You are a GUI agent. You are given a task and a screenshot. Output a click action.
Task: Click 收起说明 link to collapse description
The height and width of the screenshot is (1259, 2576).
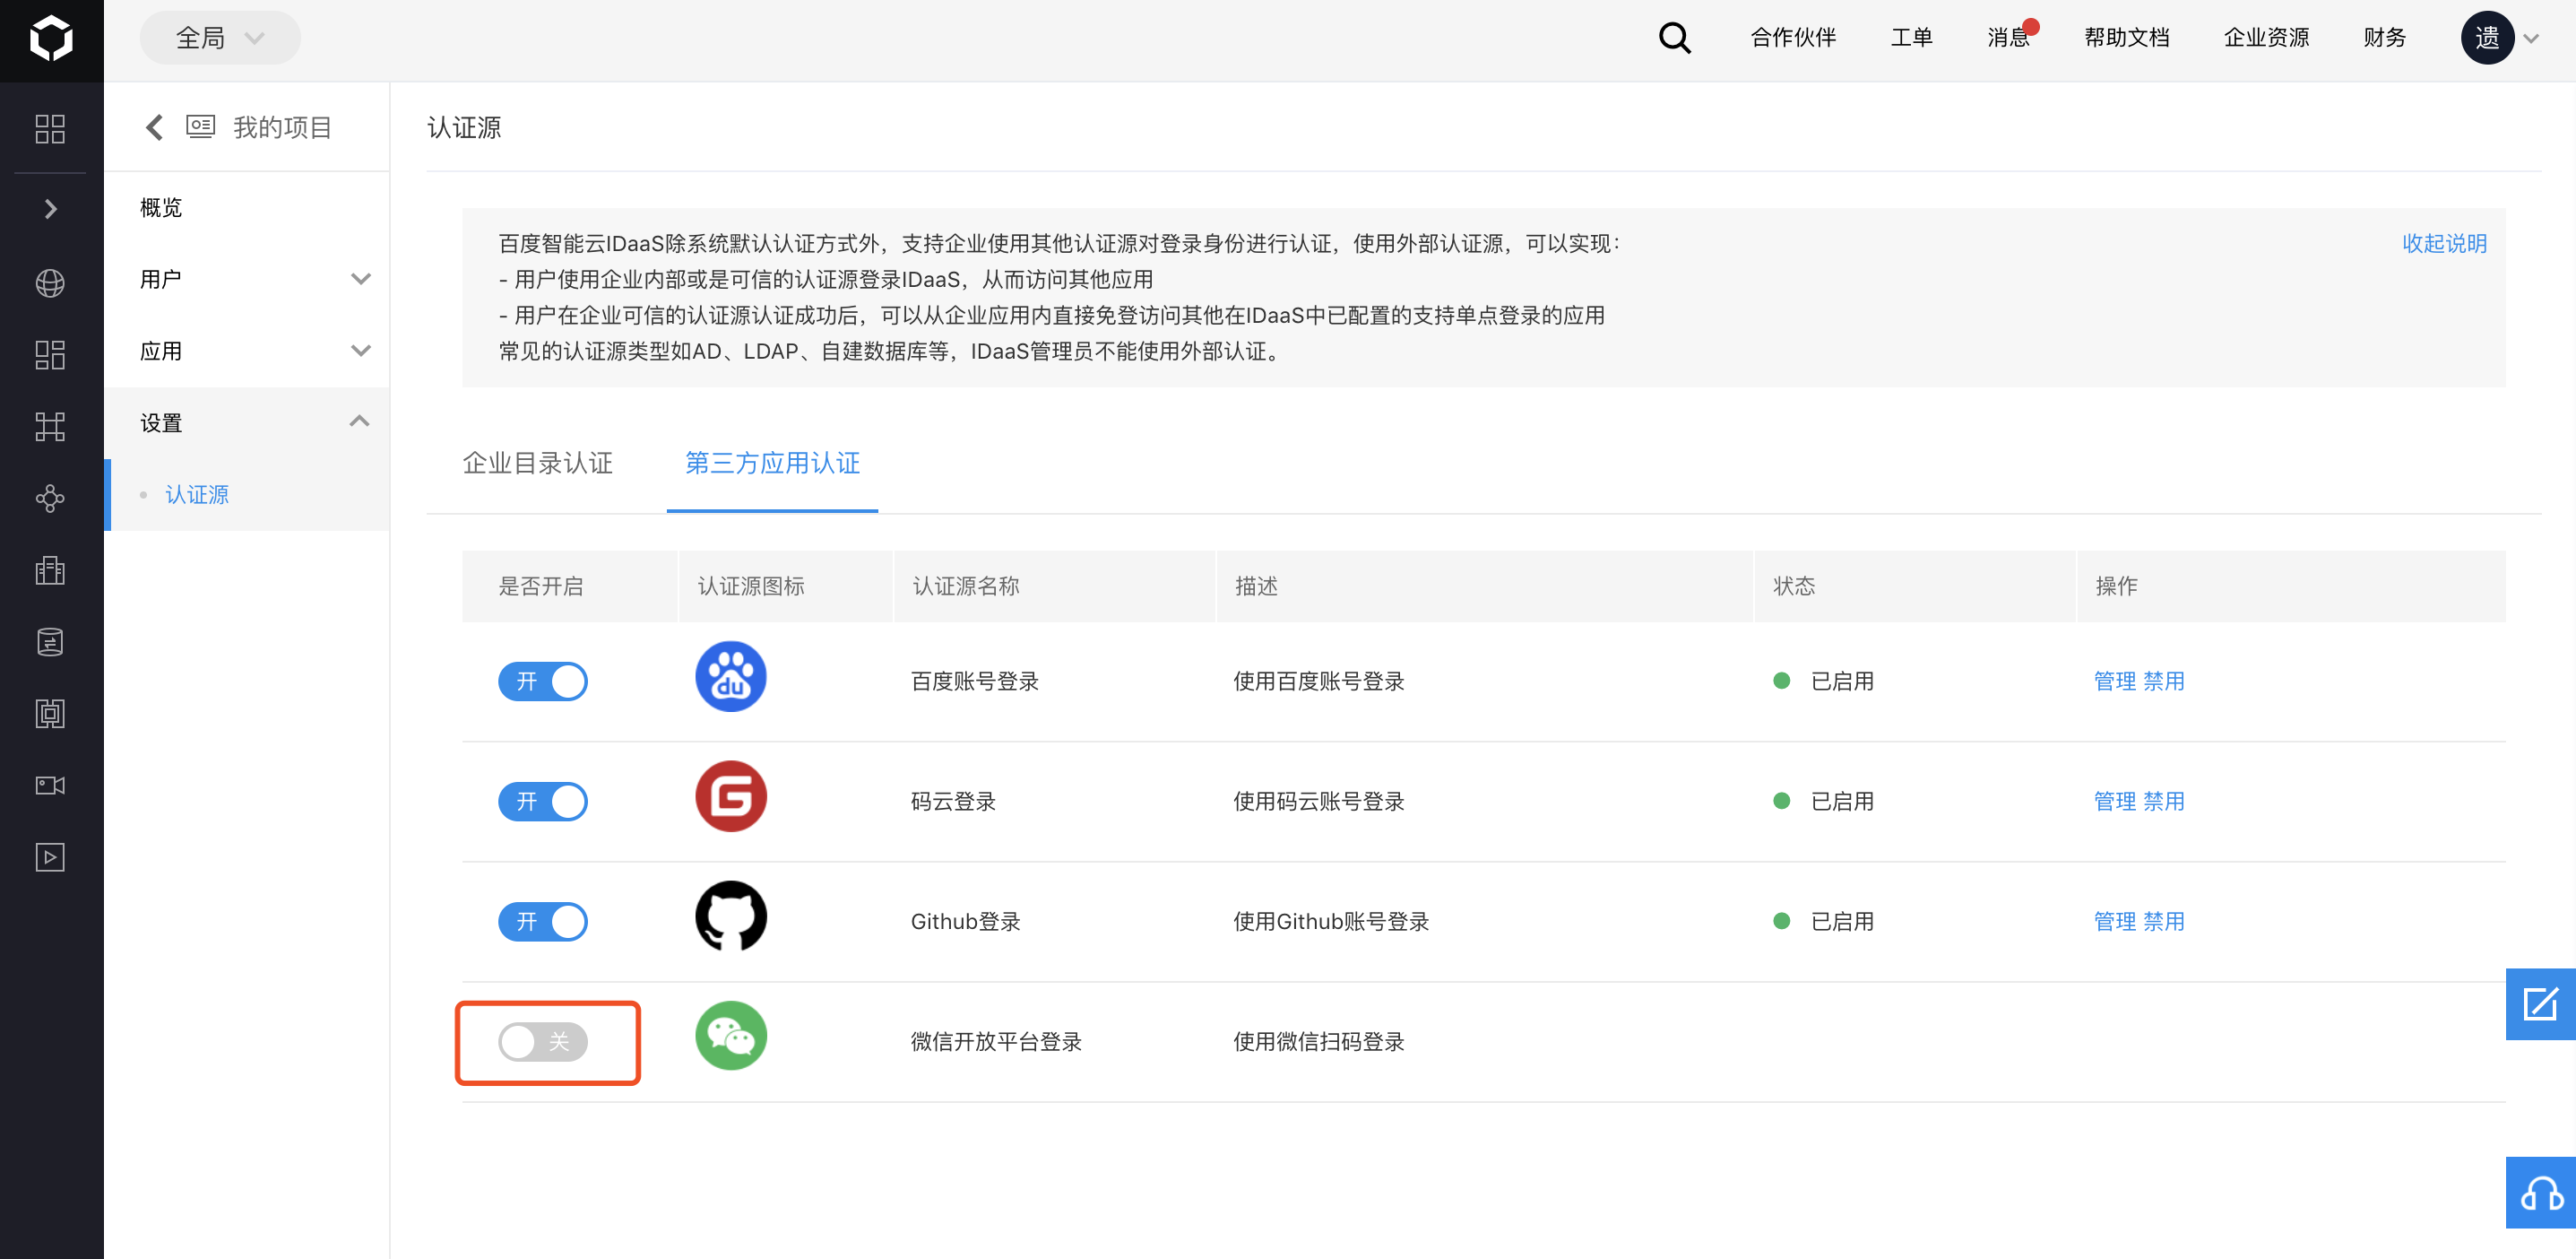(2443, 243)
